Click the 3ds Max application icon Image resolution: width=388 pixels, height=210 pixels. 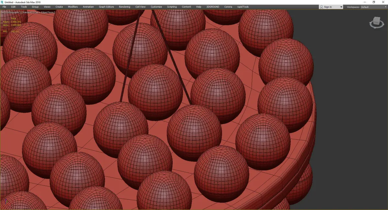point(2,2)
